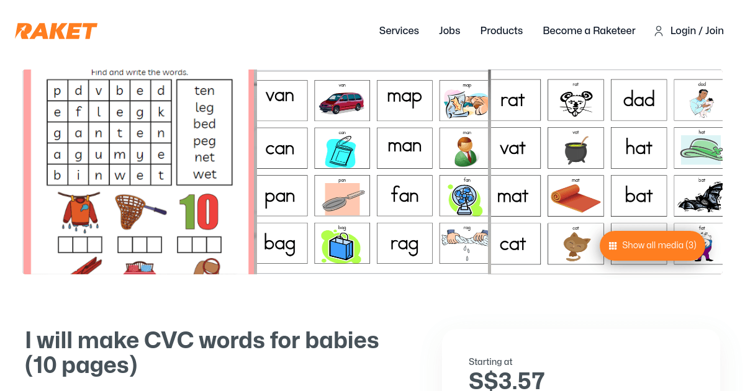Click the orange RAKET logo
The width and height of the screenshot is (745, 391).
click(56, 30)
